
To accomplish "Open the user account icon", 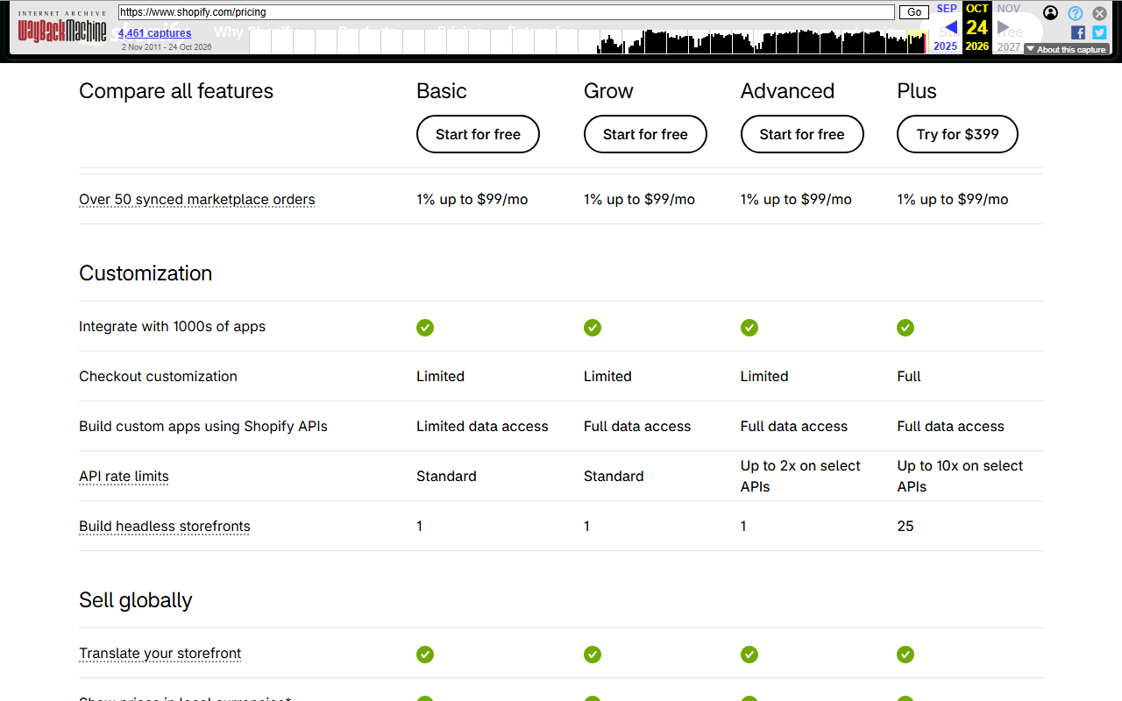I will [1050, 13].
